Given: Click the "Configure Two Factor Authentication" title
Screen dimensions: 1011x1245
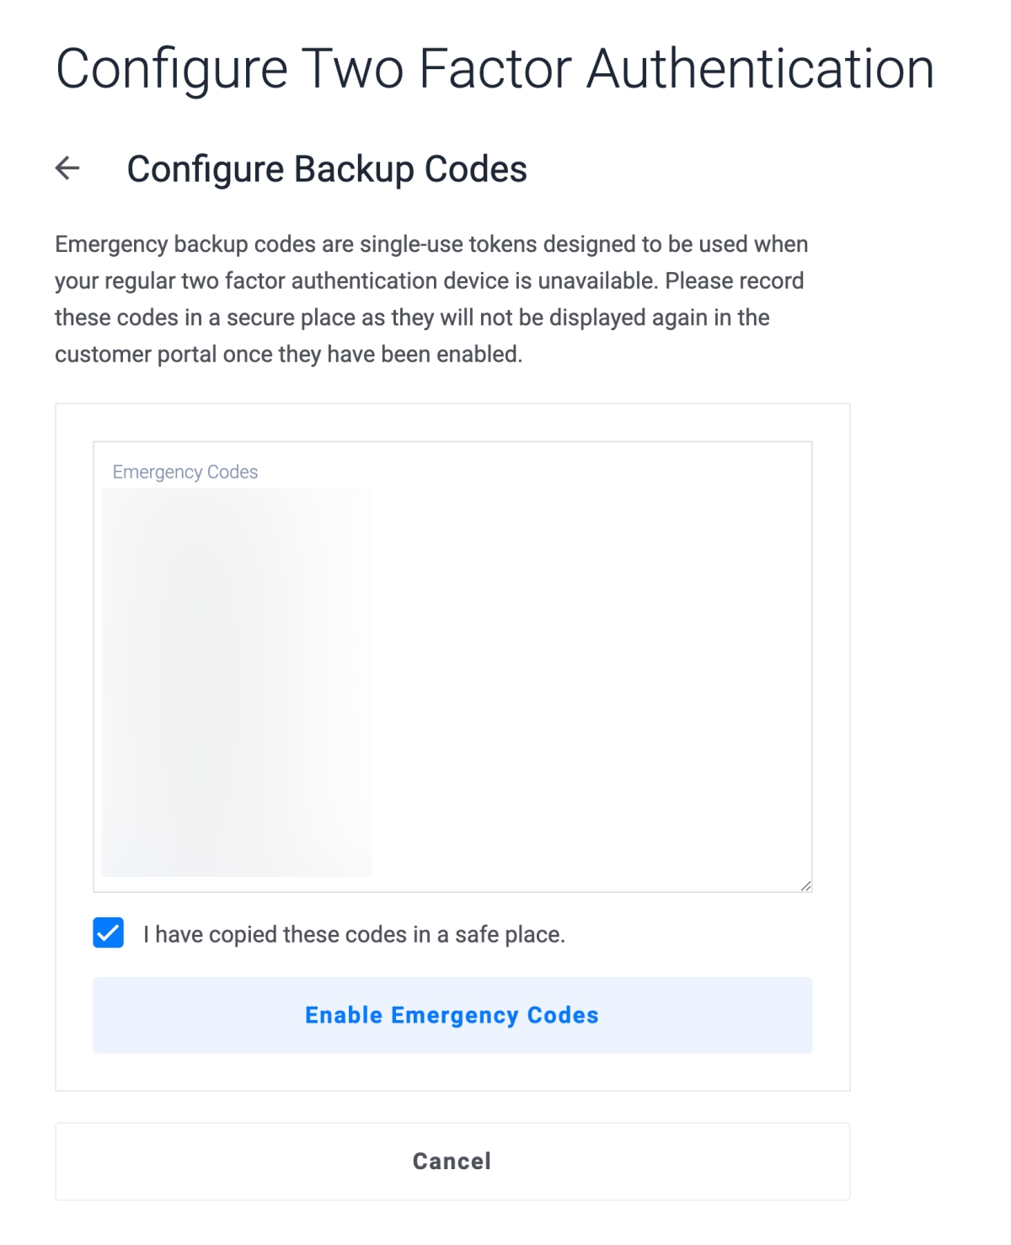Looking at the screenshot, I should point(495,69).
